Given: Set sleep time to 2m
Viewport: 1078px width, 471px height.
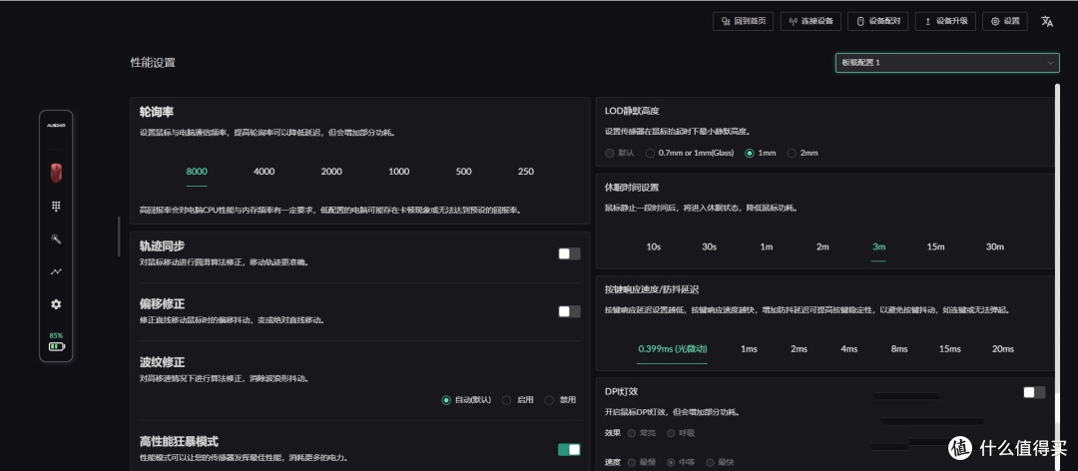Looking at the screenshot, I should 822,246.
